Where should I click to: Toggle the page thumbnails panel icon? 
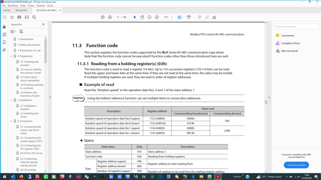tap(4, 35)
